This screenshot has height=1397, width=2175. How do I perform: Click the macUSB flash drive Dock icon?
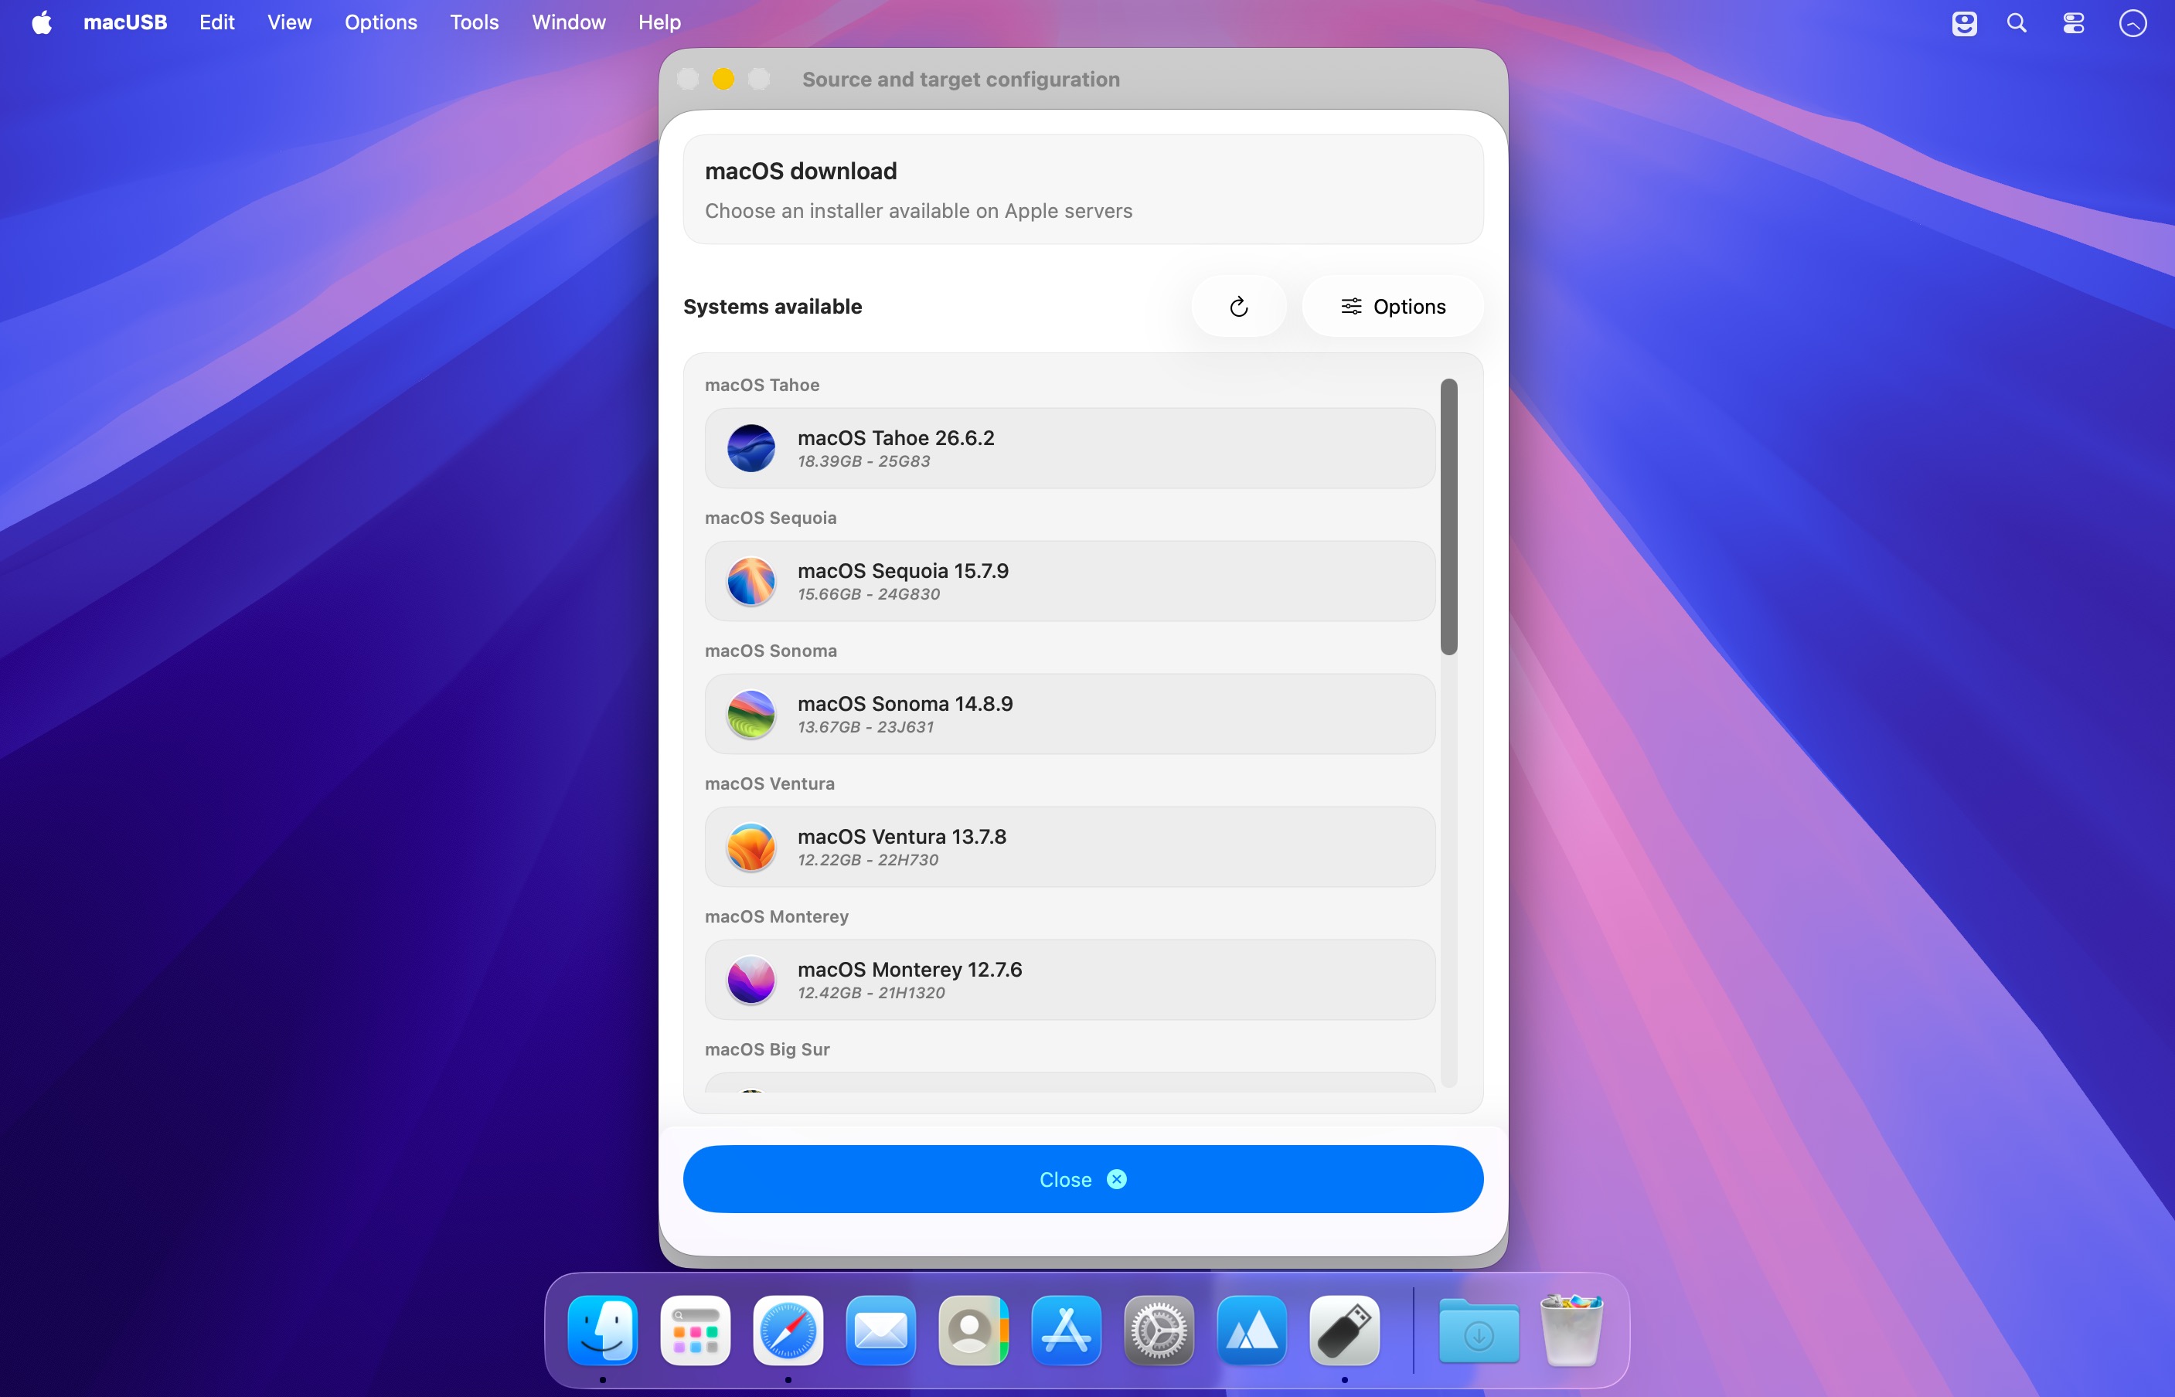coord(1344,1330)
